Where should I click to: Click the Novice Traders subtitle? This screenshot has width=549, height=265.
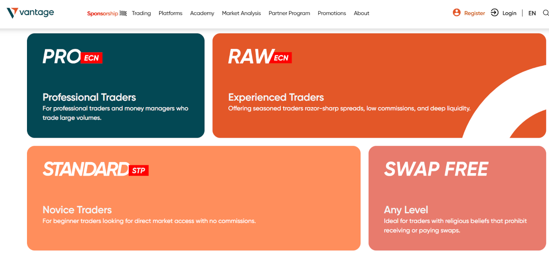[77, 210]
